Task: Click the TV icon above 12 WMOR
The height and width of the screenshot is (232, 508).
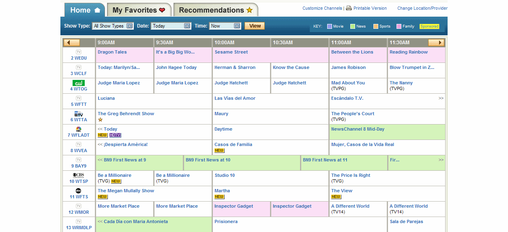Action: pos(79,206)
